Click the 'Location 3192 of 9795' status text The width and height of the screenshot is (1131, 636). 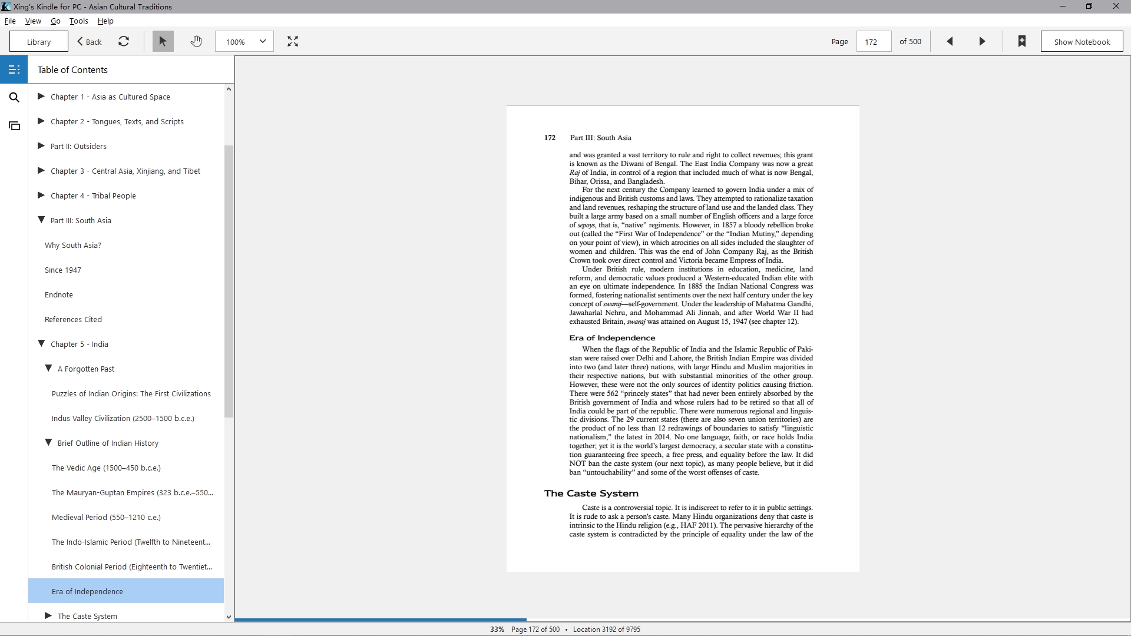(607, 630)
